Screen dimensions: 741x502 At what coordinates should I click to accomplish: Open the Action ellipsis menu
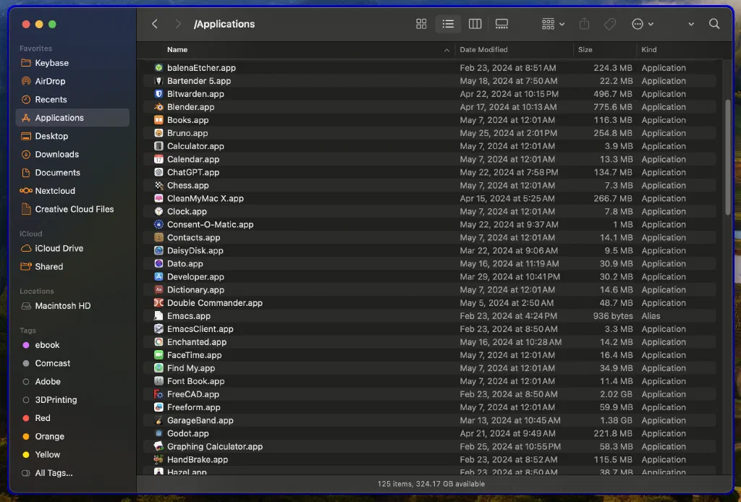coord(643,24)
